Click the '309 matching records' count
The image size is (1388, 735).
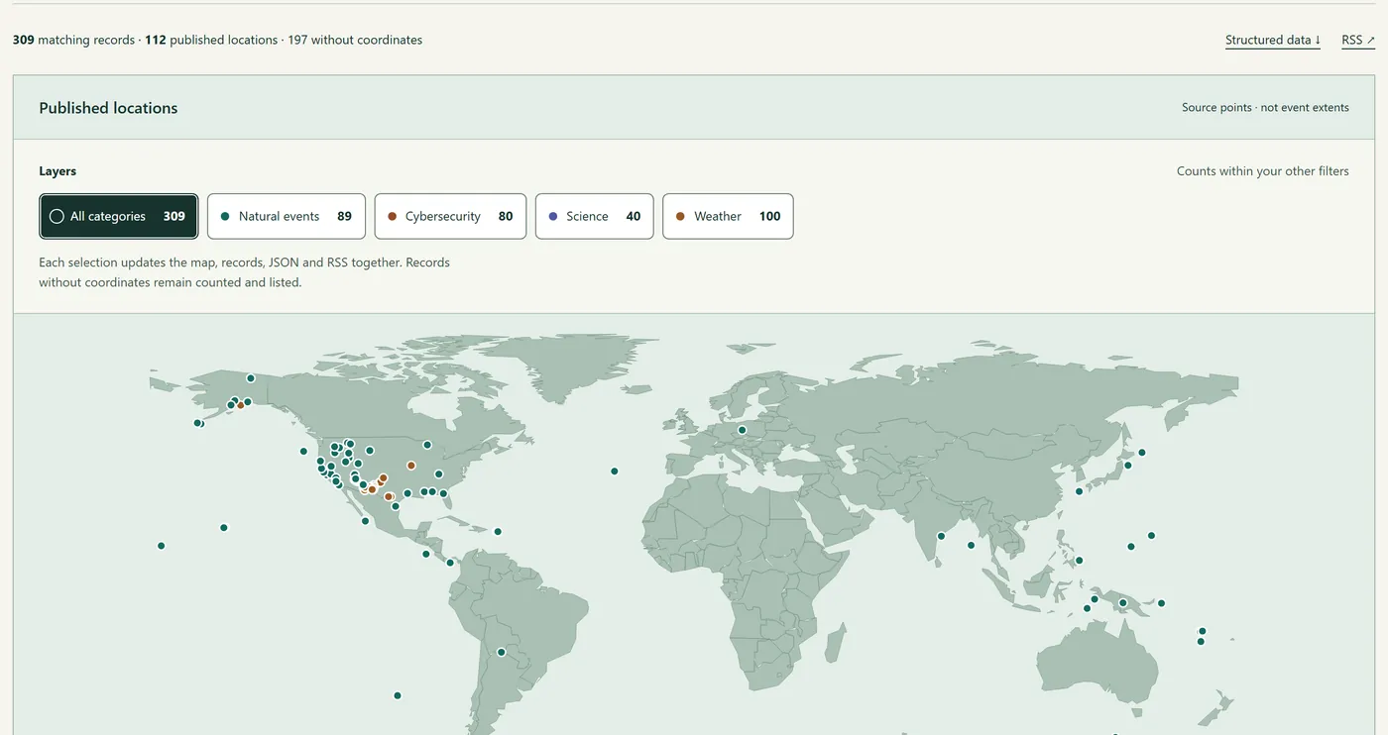(73, 41)
